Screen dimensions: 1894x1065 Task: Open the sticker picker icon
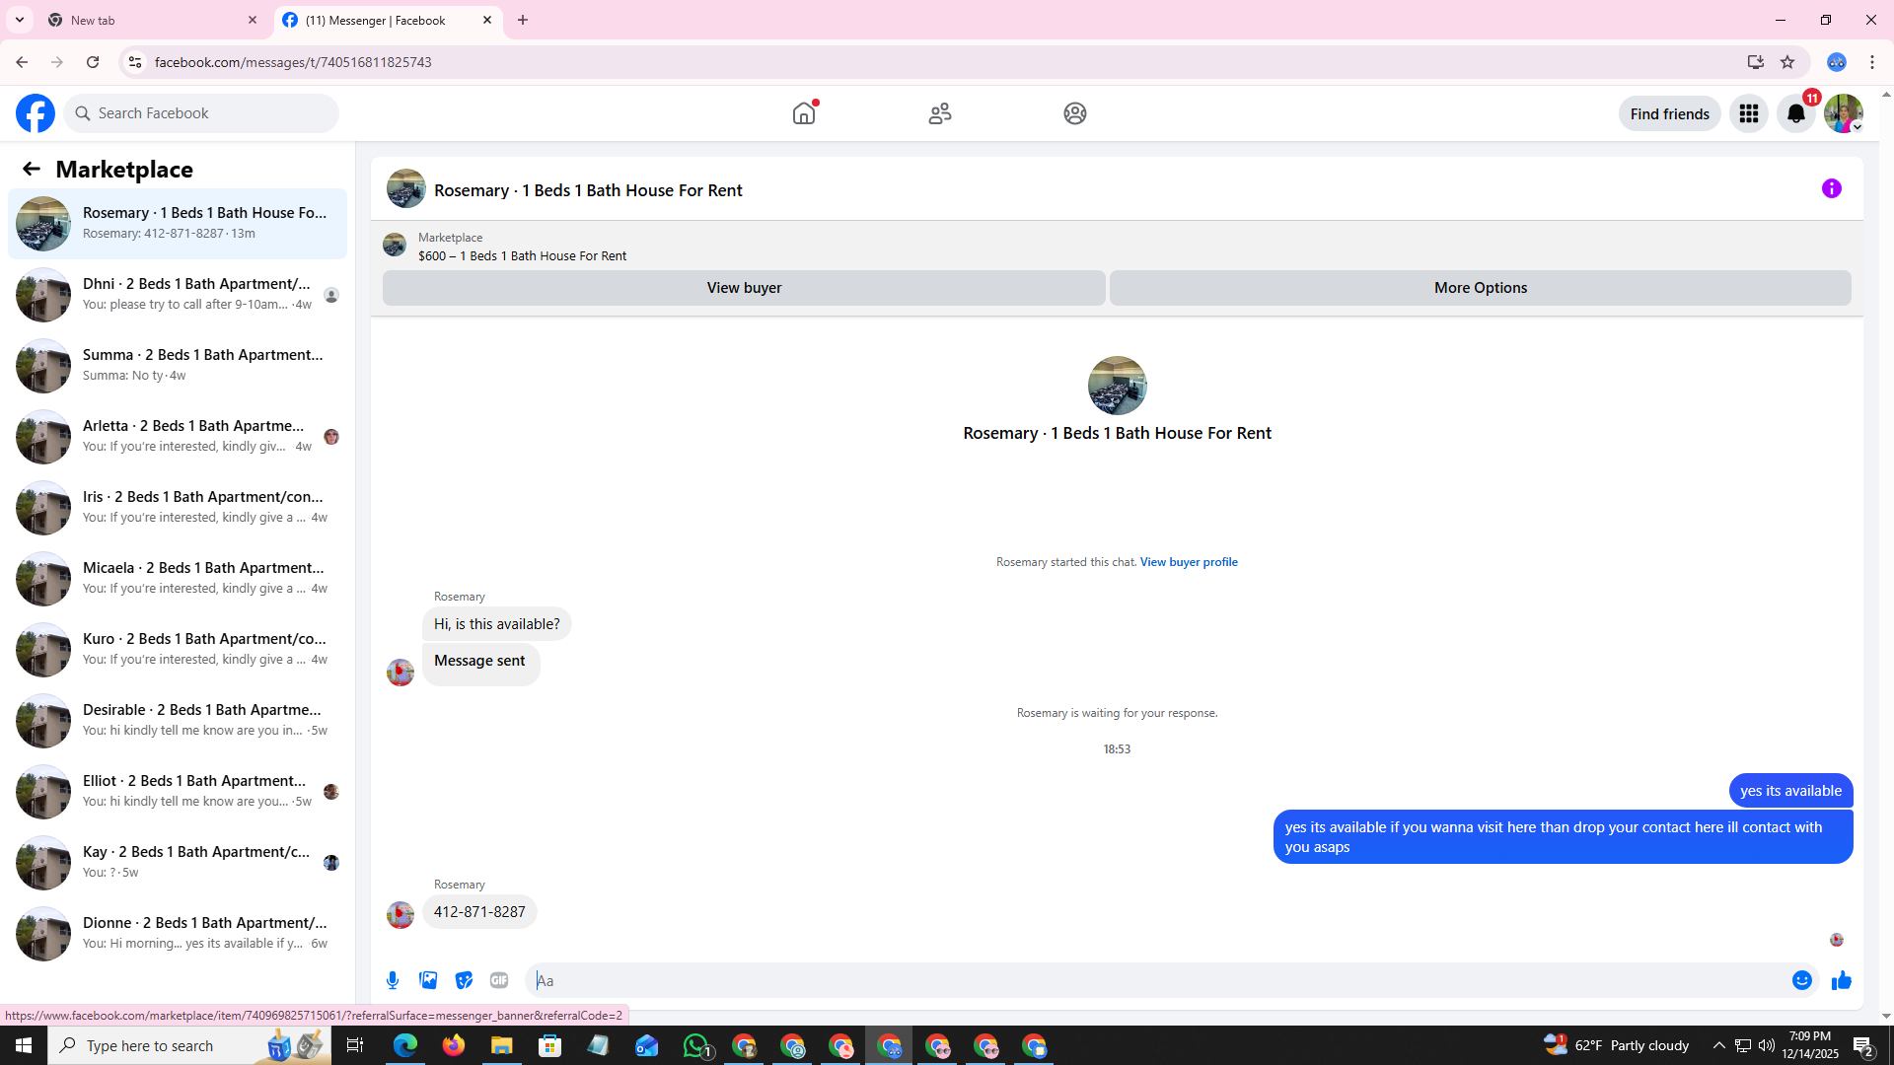(x=464, y=980)
